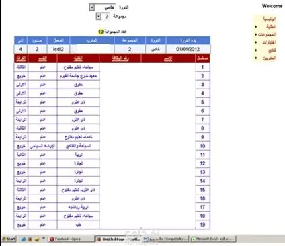285x246 pixels.
Task: Click the college cell السياحة والفنادق in row 10
Action: pos(78,146)
